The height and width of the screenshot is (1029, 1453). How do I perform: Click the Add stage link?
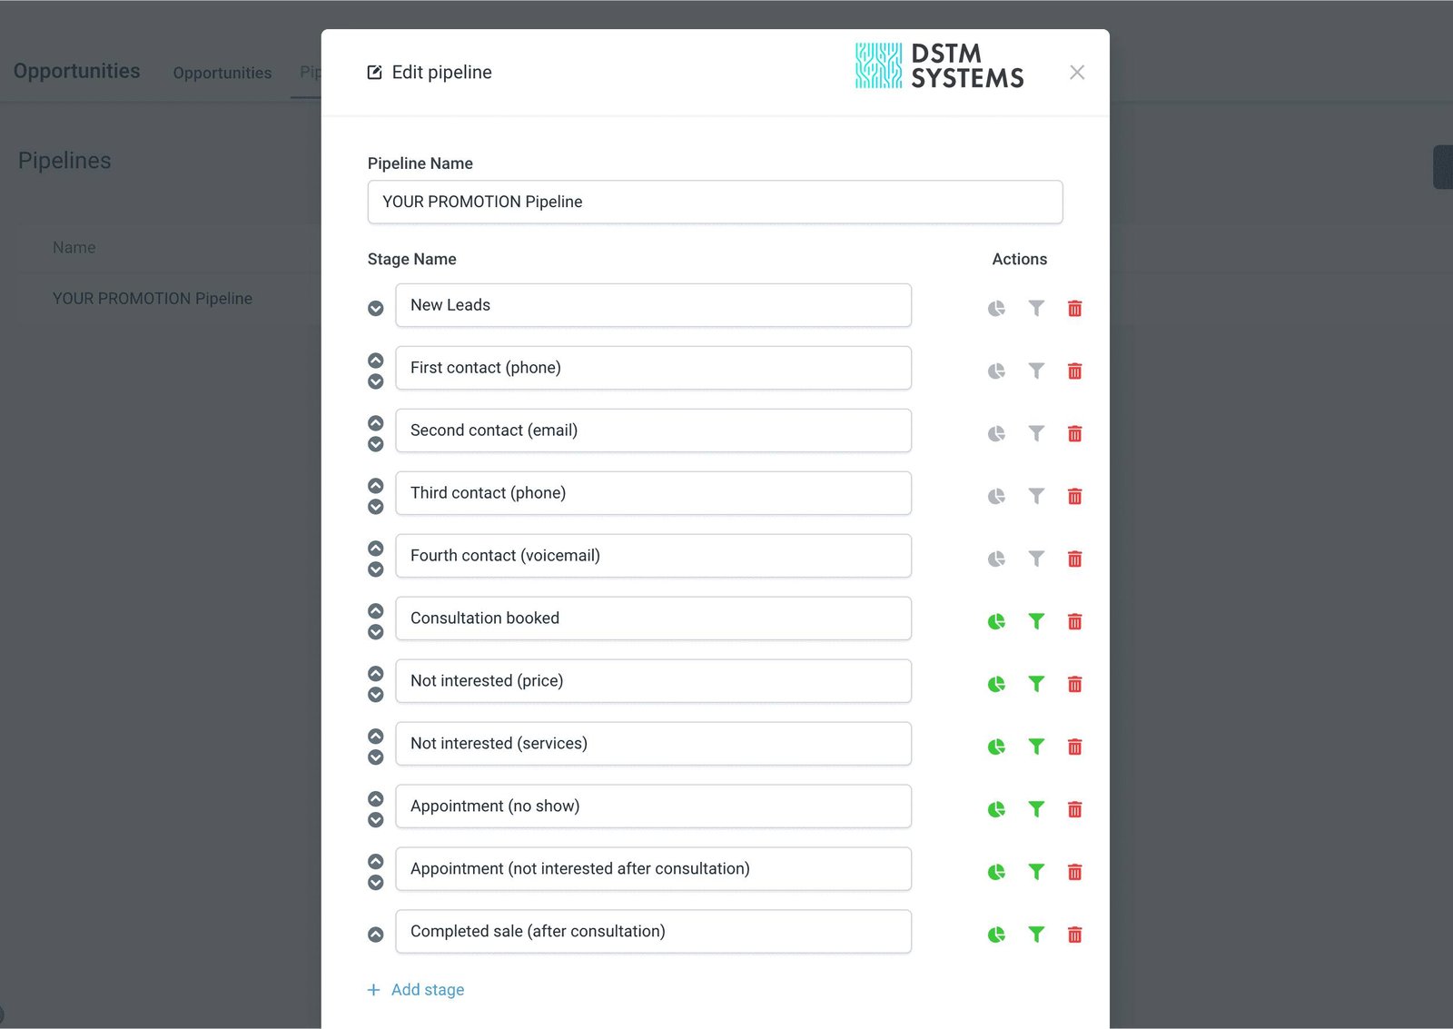coord(416,989)
